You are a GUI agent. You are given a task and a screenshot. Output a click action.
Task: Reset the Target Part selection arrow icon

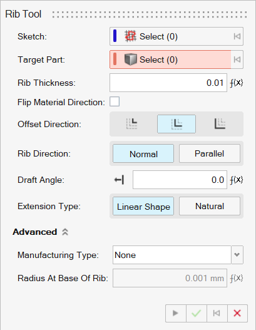coord(237,59)
